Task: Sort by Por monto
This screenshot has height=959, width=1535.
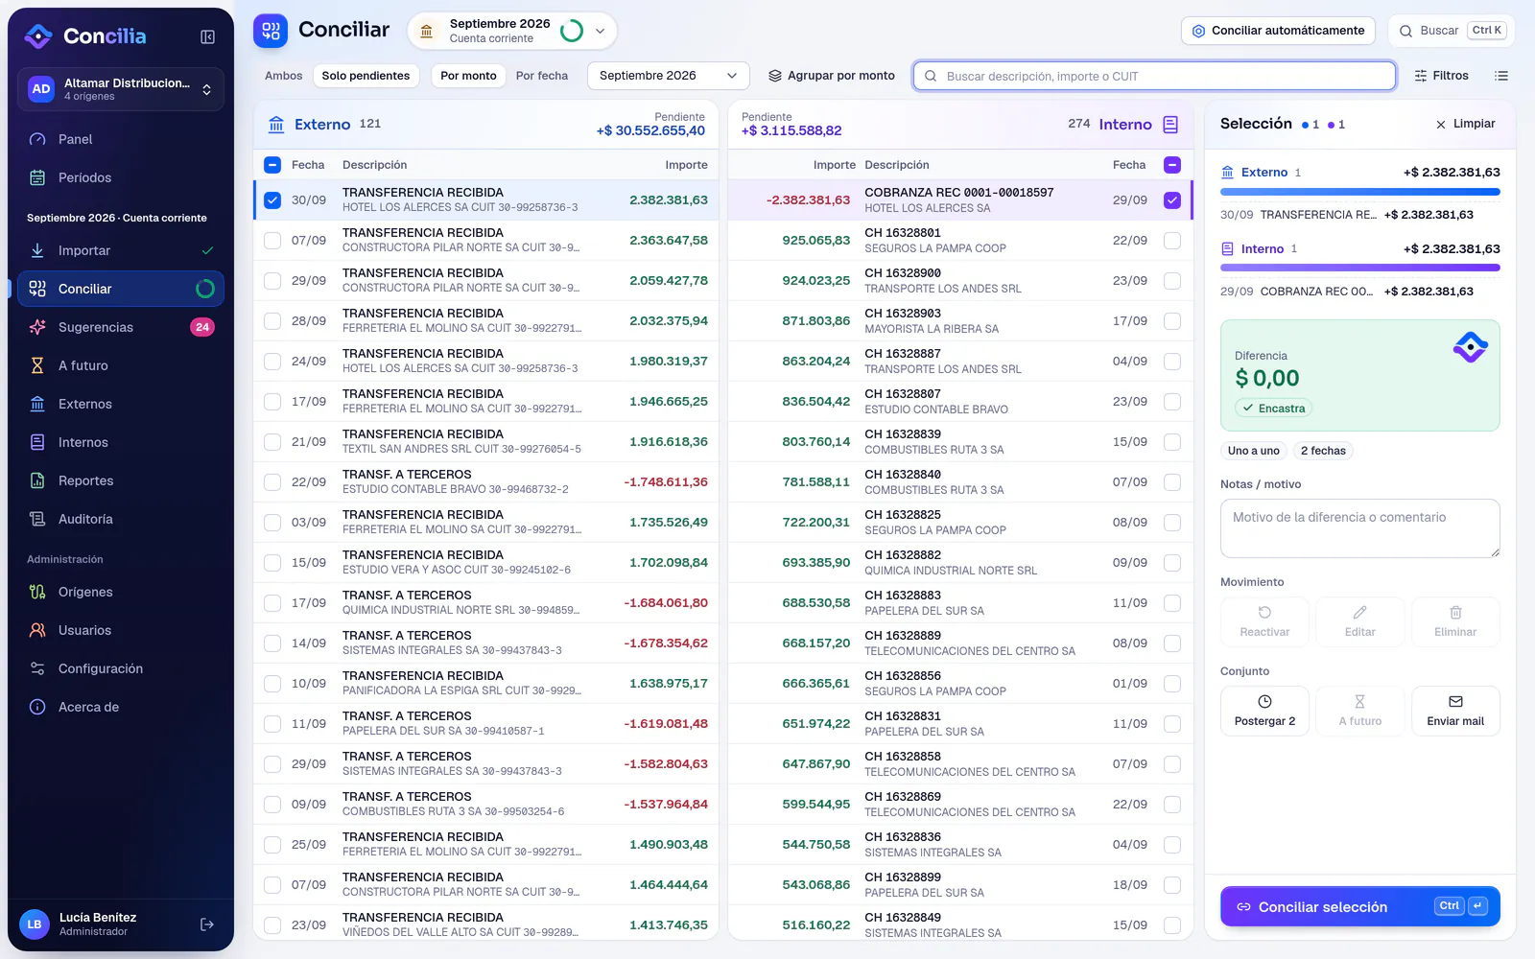Action: pyautogui.click(x=468, y=76)
